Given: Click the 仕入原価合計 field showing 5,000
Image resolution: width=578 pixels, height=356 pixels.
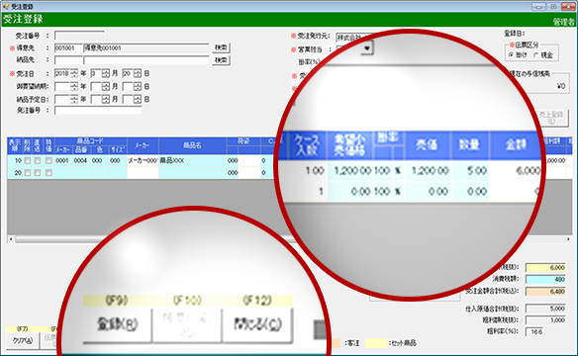Looking at the screenshot, I should [545, 309].
